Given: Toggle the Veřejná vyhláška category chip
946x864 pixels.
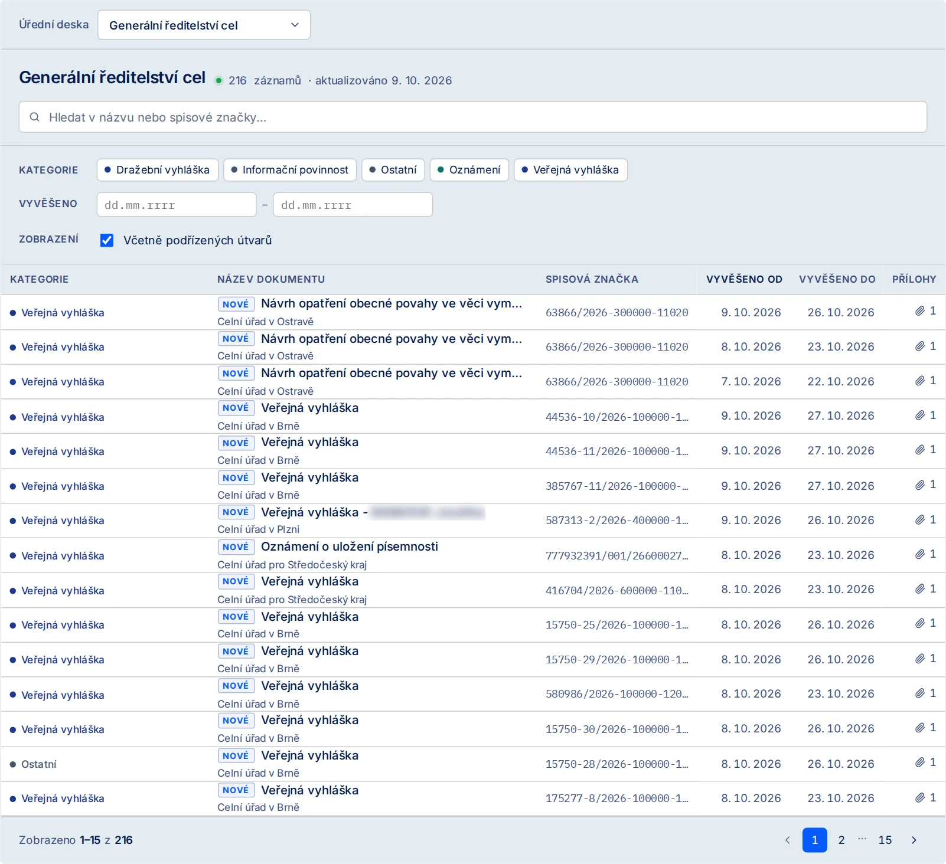Looking at the screenshot, I should point(570,170).
